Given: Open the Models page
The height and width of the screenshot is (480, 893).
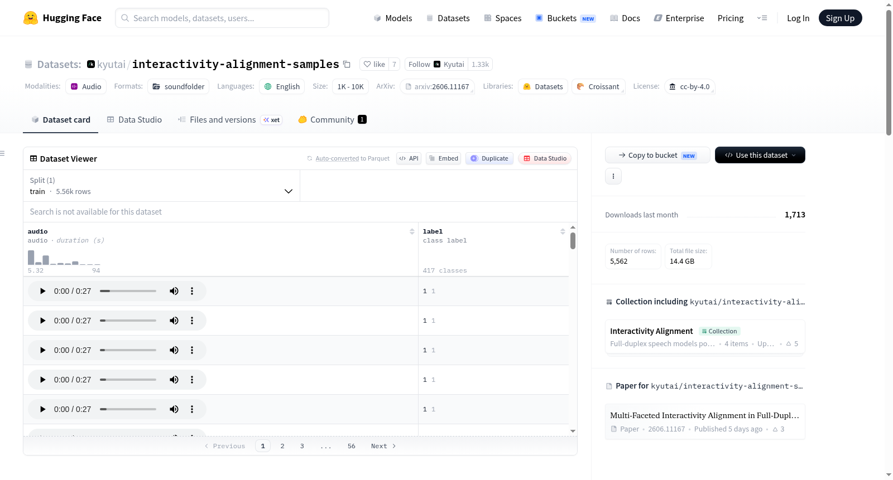Looking at the screenshot, I should (x=393, y=18).
